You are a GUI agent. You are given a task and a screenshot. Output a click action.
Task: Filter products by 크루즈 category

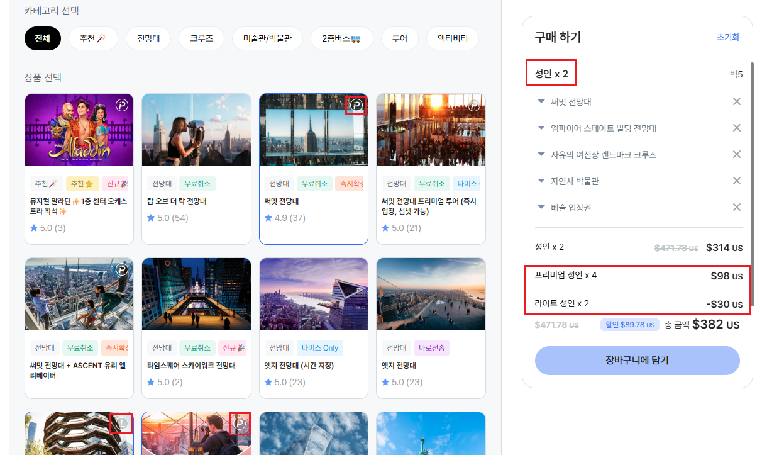(201, 38)
